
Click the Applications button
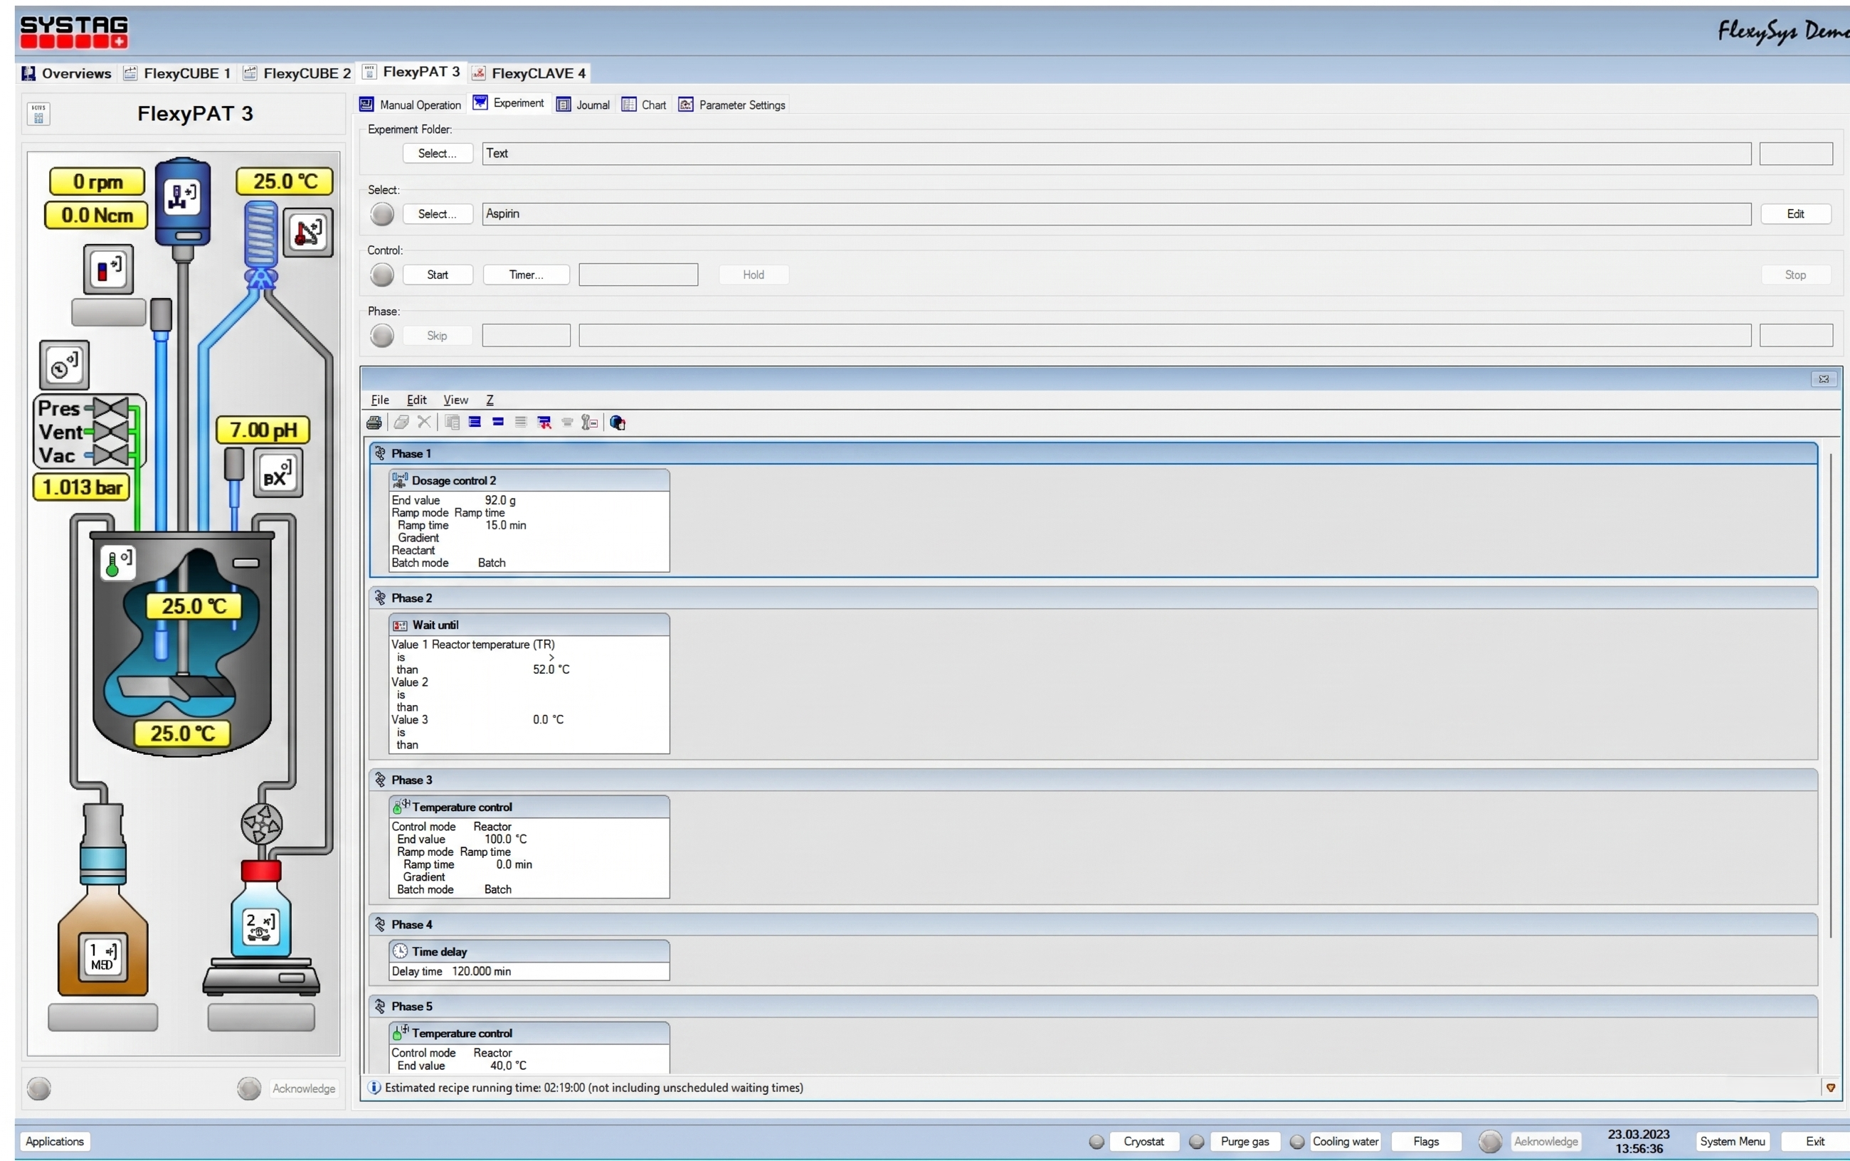(x=55, y=1142)
